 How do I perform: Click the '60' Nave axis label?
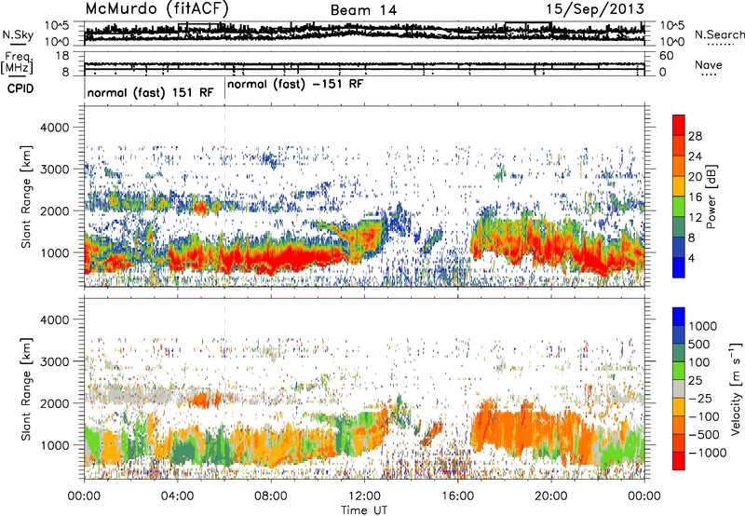(666, 56)
